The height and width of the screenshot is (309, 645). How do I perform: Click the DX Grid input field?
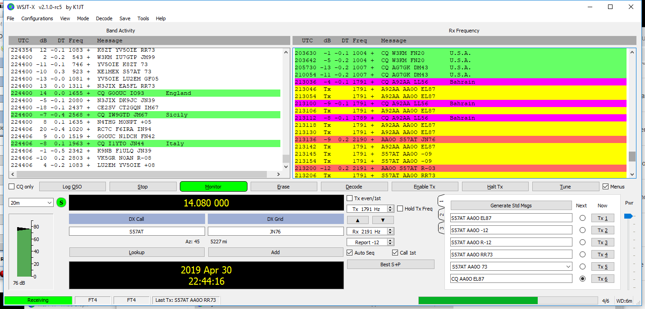(275, 231)
